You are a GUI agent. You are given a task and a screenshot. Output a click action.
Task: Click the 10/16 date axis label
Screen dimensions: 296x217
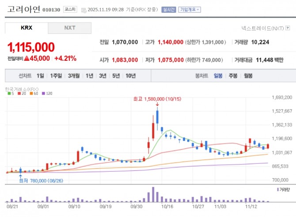[x=167, y=206]
